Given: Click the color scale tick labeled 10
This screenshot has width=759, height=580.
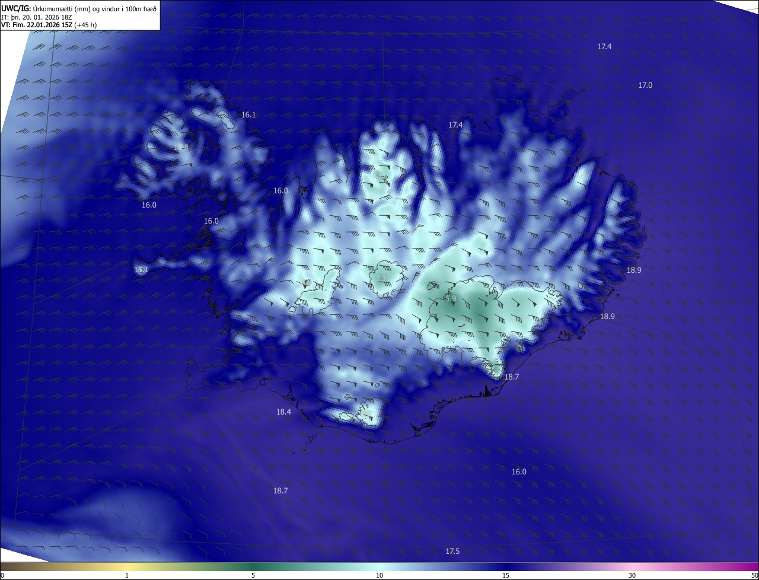Looking at the screenshot, I should pos(379,575).
